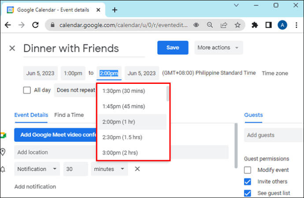
Task: Open the Chrome extensions puzzle icon
Action: click(x=255, y=25)
